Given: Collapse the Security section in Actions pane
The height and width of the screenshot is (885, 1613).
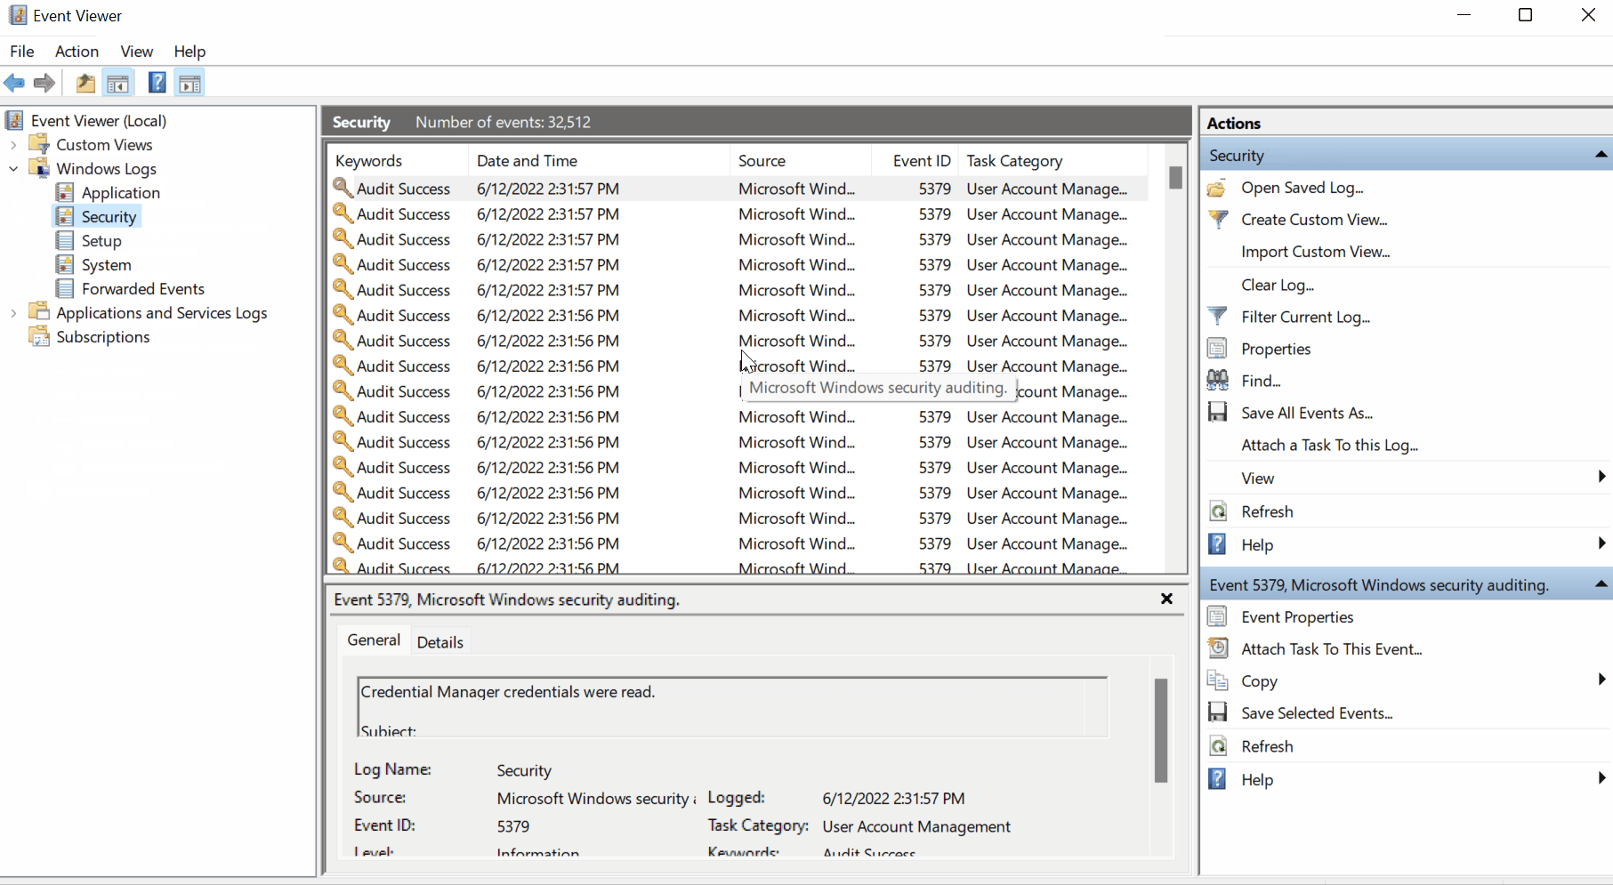Looking at the screenshot, I should click(1601, 156).
